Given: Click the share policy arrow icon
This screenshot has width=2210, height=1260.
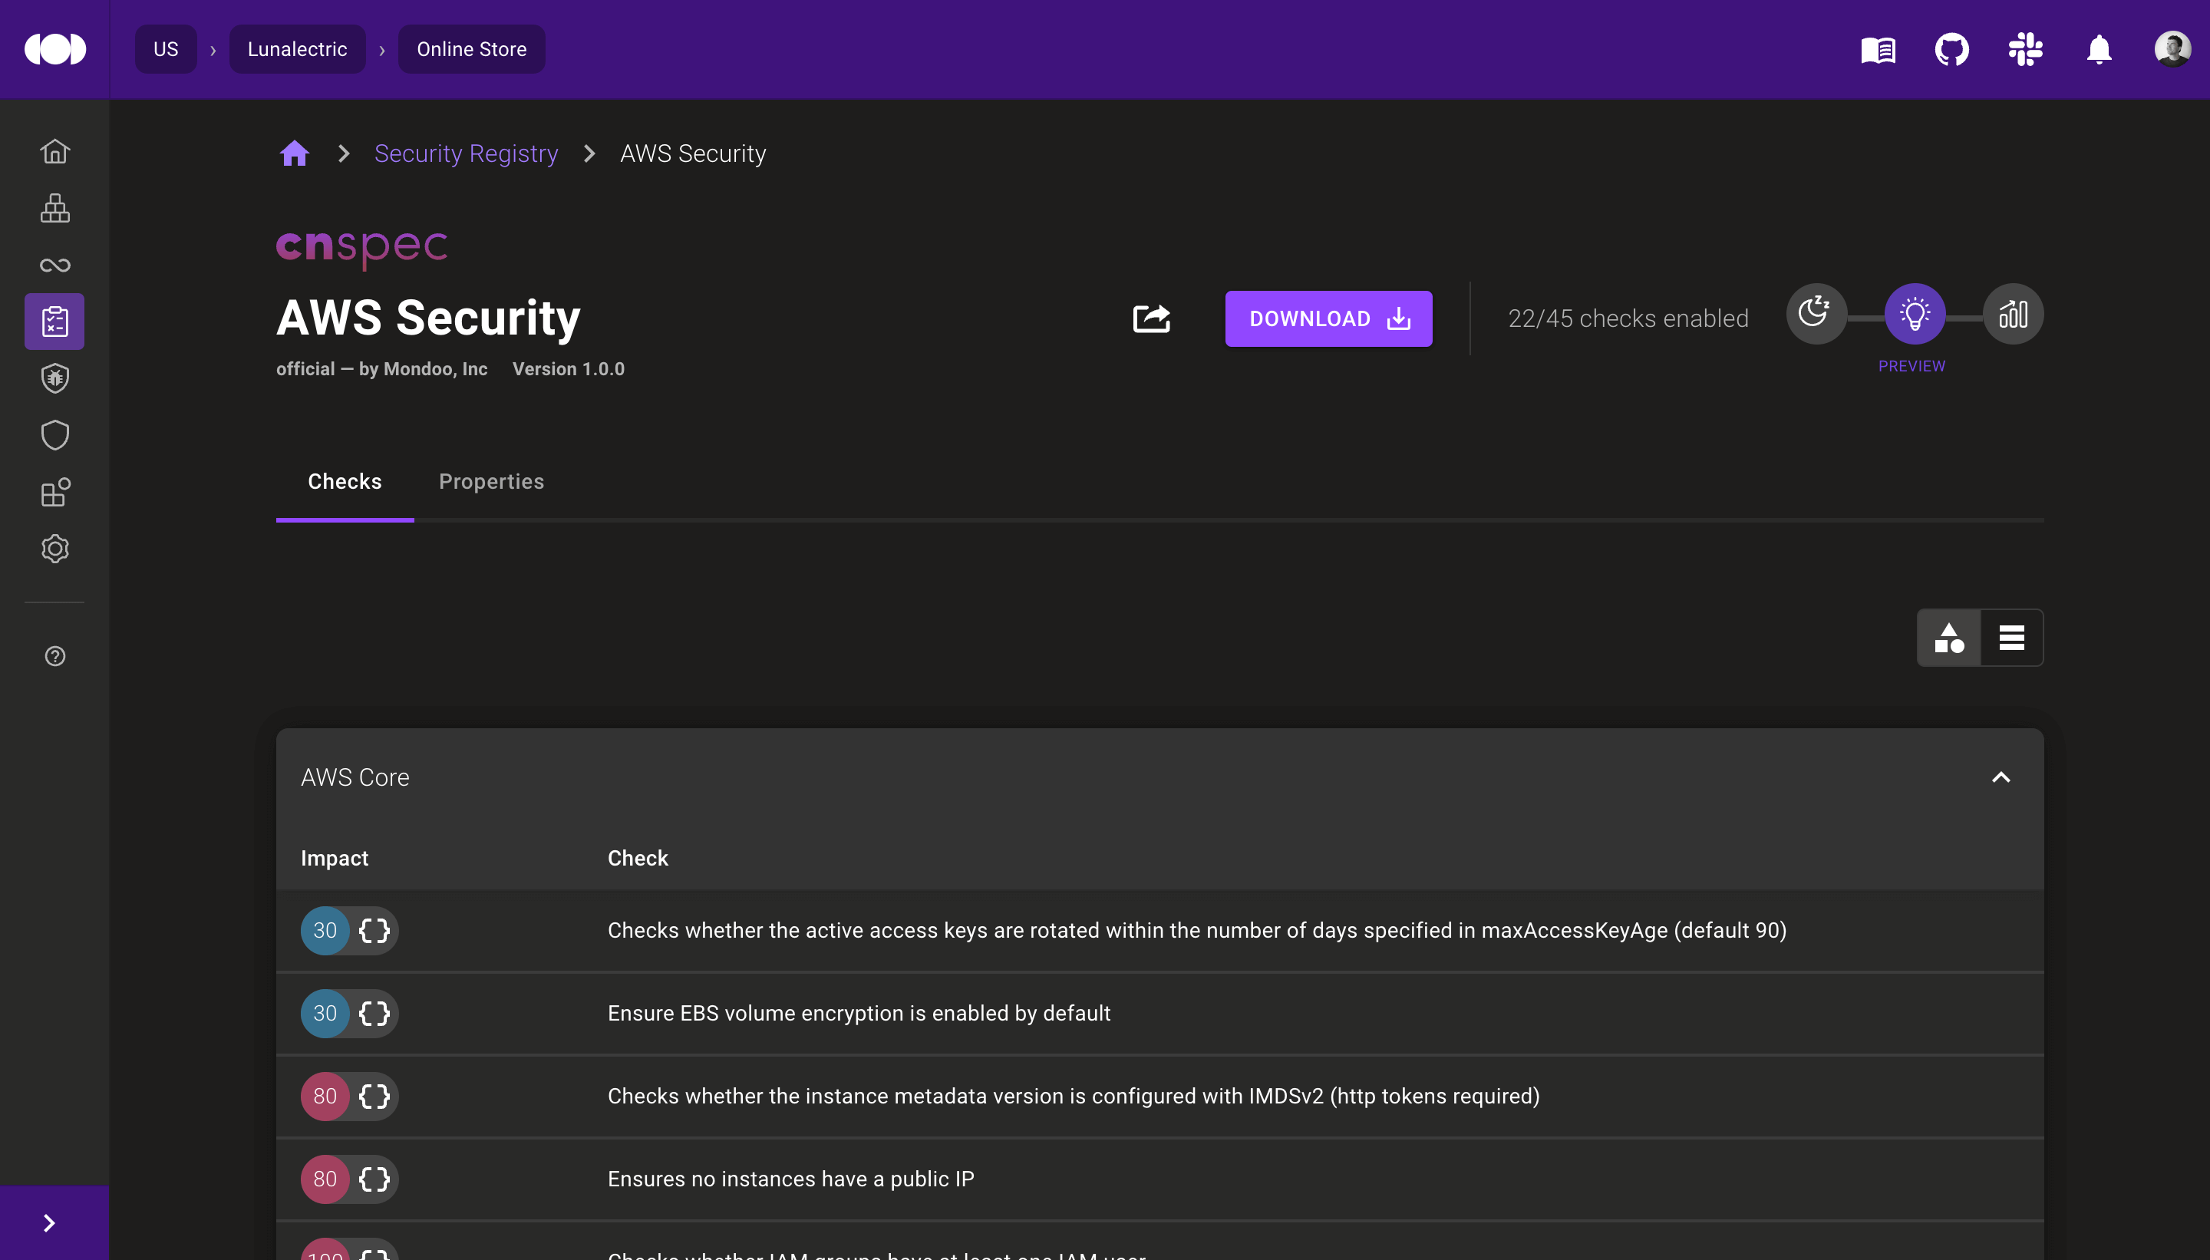Looking at the screenshot, I should (1151, 318).
